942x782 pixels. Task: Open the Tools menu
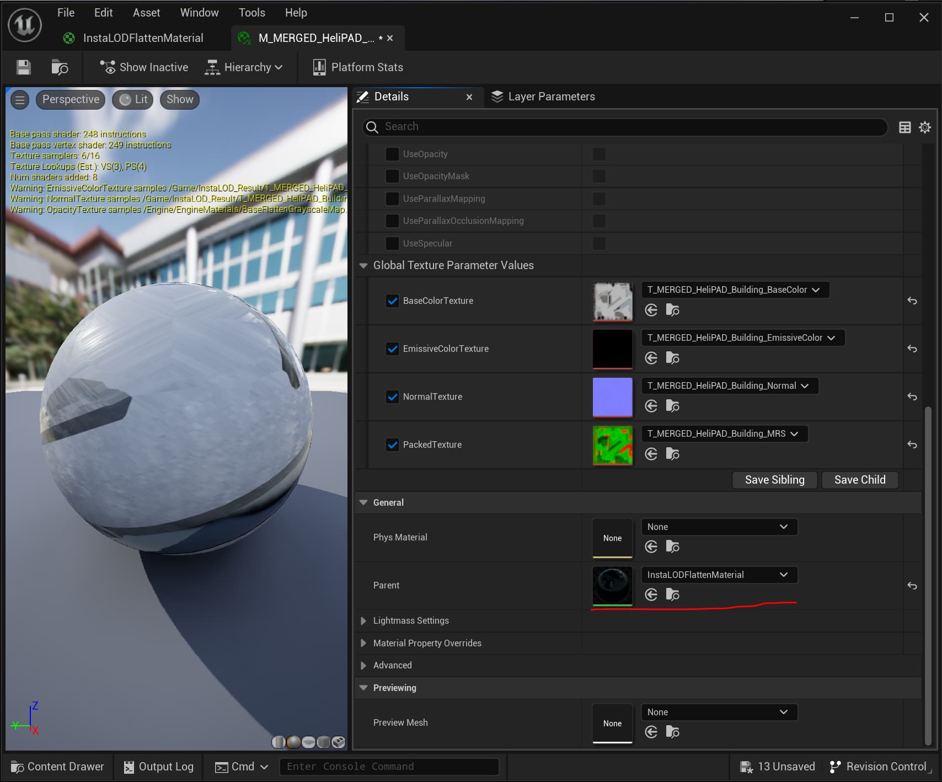click(251, 12)
